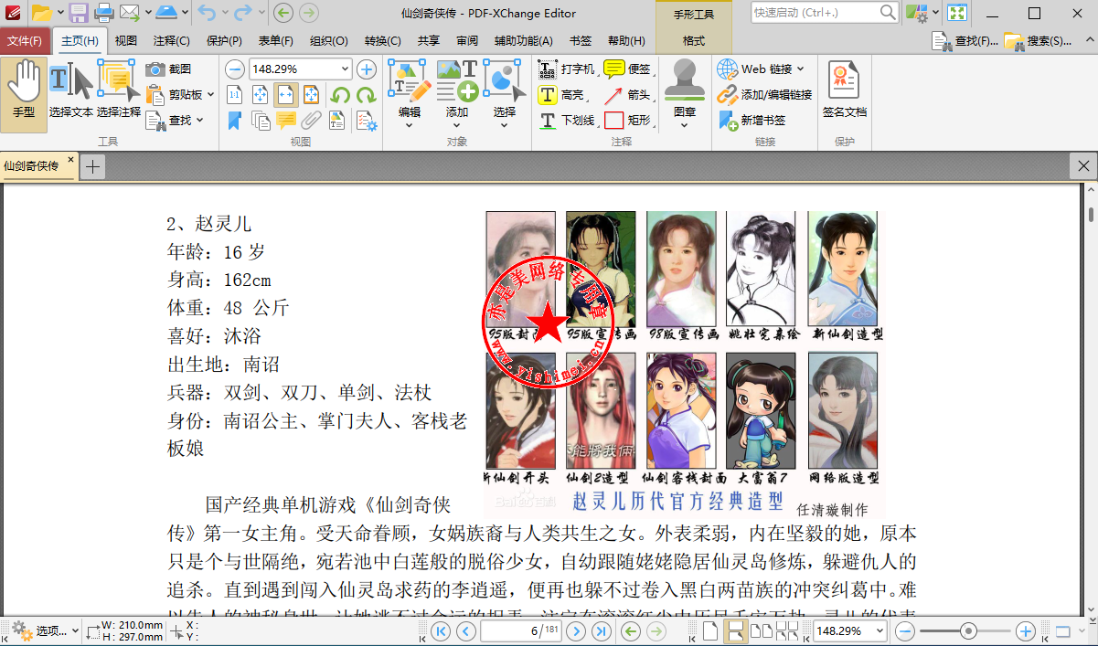Image resolution: width=1098 pixels, height=646 pixels.
Task: Switch to the 保护(P) ribbon tab
Action: (224, 41)
